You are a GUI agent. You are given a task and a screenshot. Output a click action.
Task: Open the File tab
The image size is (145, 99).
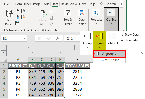tap(6, 4)
